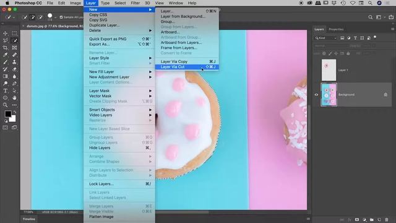396x223 pixels.
Task: Select the Add to selection mode button
Action: coord(32,17)
